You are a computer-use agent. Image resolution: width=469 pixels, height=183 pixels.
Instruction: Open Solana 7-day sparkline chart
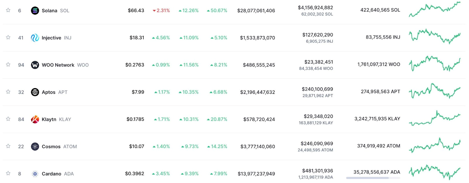click(434, 10)
